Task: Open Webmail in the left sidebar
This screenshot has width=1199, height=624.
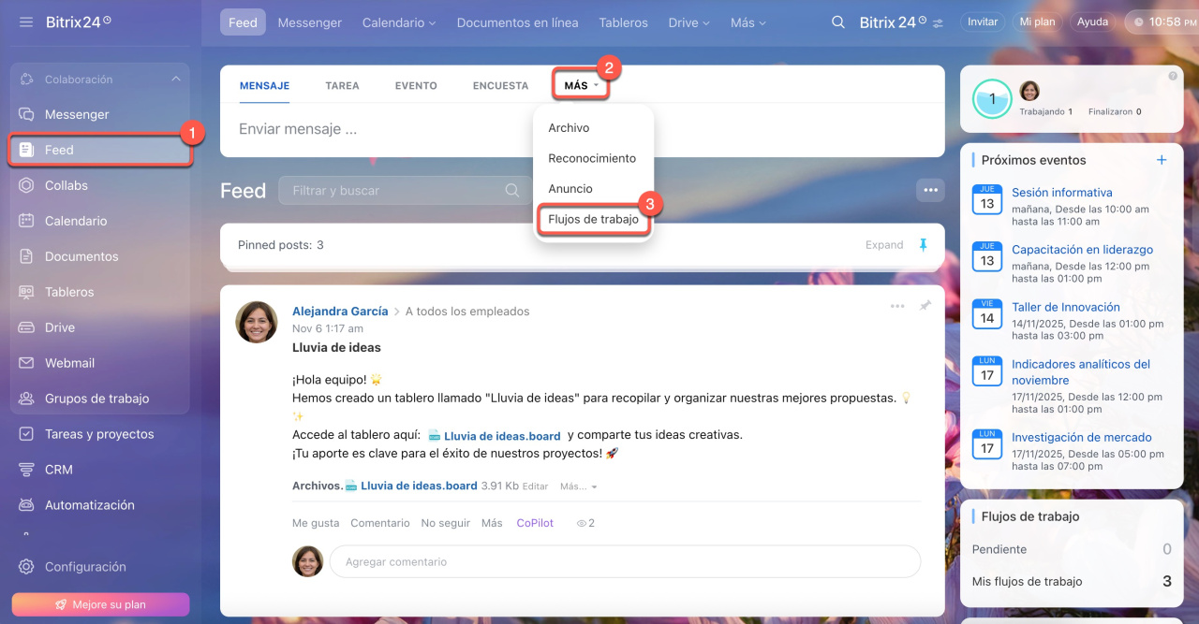Action: tap(69, 363)
